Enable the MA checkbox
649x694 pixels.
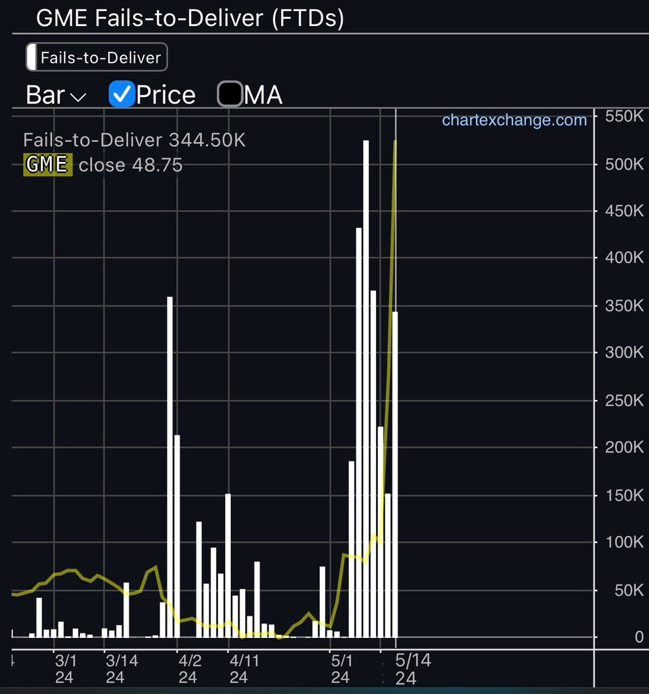(230, 95)
